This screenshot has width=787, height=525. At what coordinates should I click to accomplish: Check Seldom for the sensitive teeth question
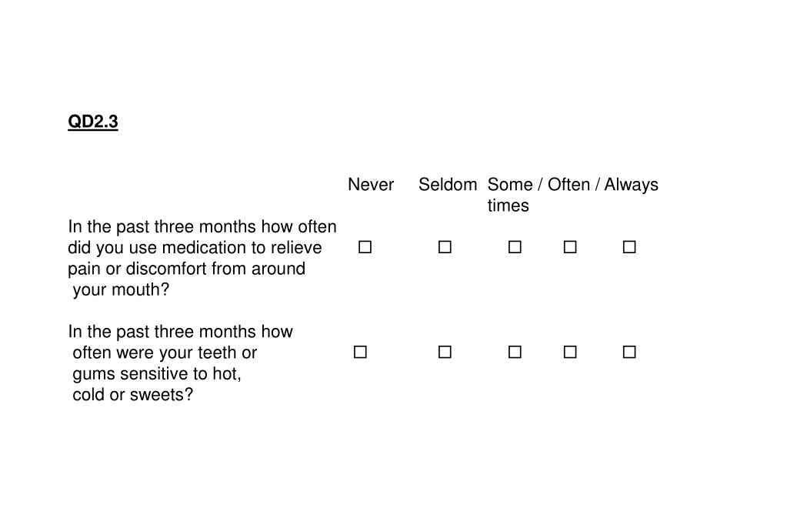point(445,352)
